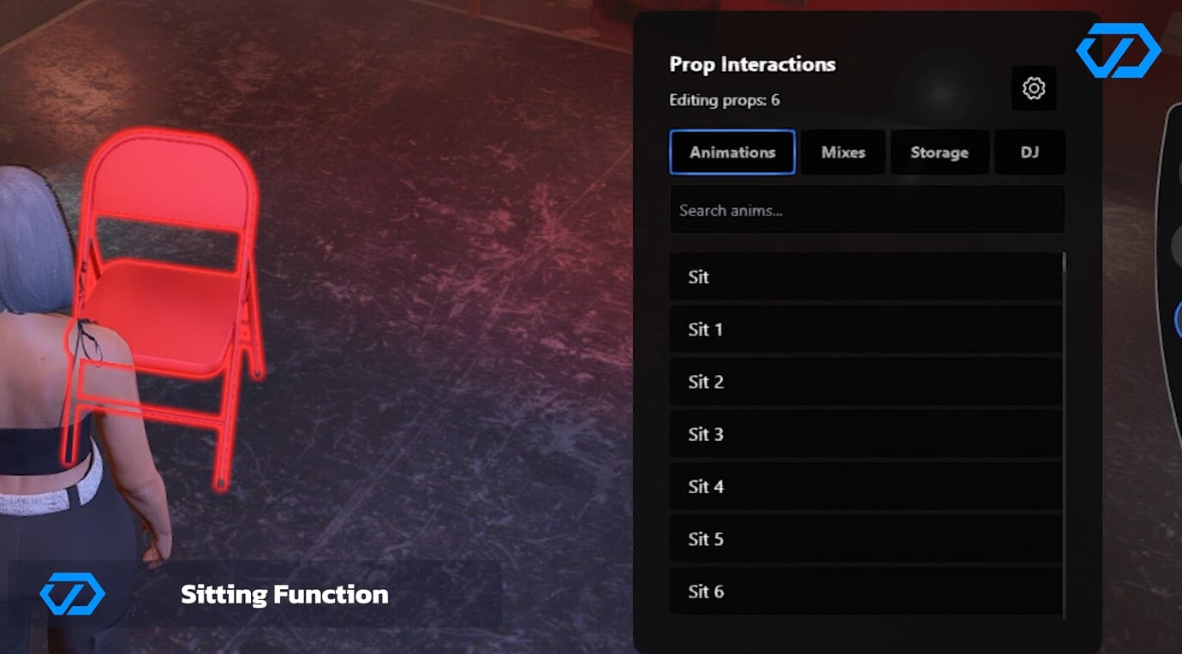Select Sit 3 from the animation list

point(865,434)
